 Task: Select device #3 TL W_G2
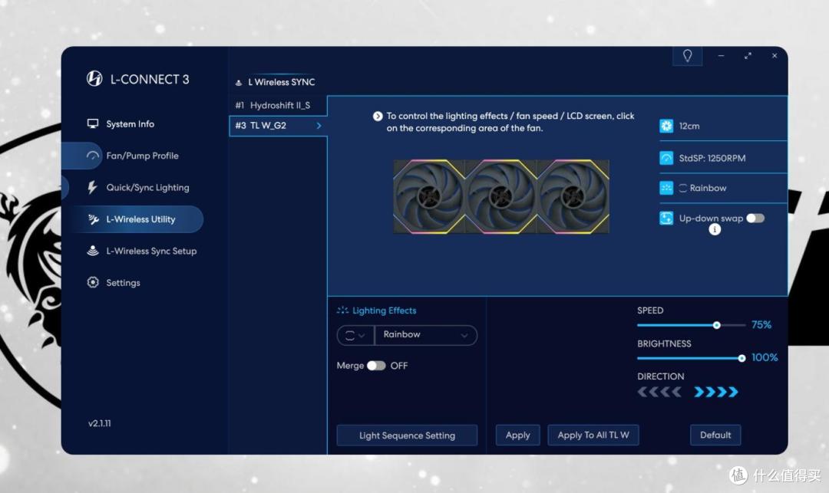(x=278, y=126)
